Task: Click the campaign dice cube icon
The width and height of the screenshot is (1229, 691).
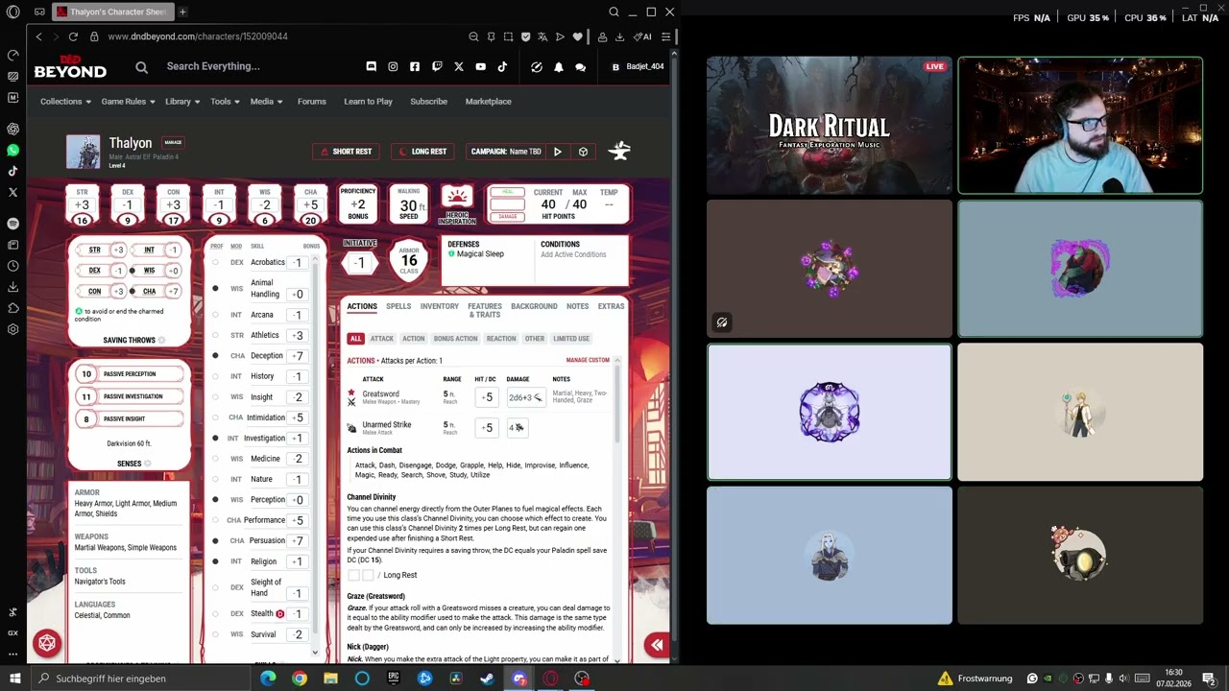Action: pyautogui.click(x=583, y=152)
